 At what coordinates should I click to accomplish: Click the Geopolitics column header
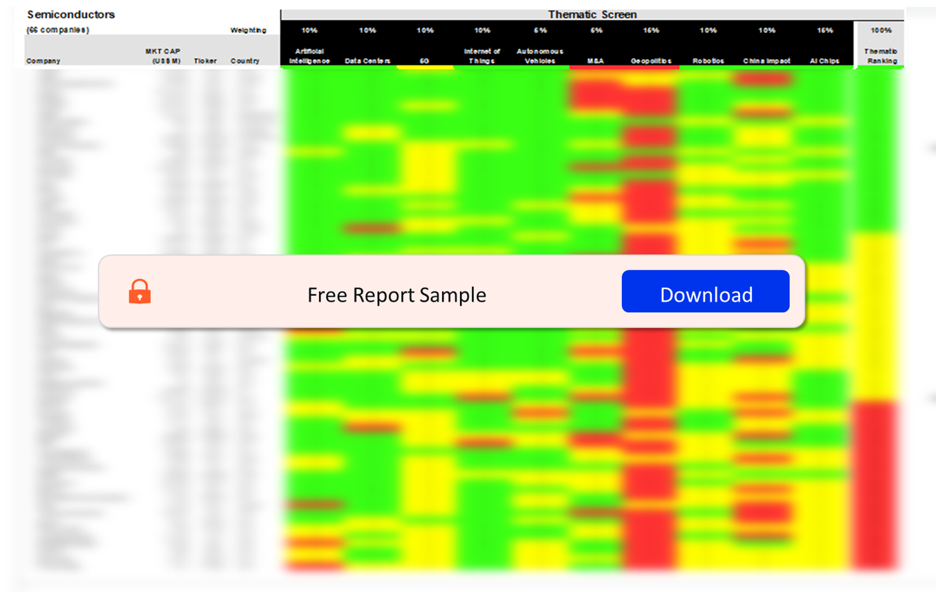click(x=651, y=61)
